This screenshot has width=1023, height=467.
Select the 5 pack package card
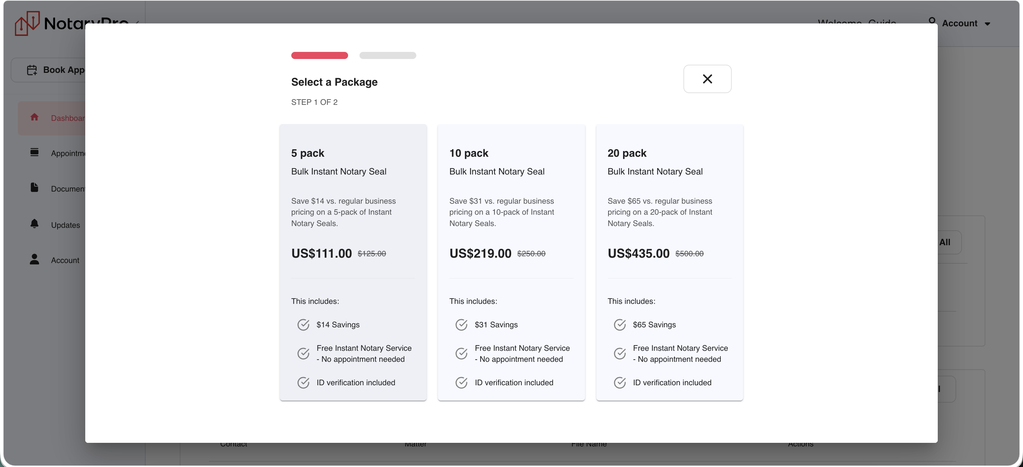pyautogui.click(x=353, y=262)
